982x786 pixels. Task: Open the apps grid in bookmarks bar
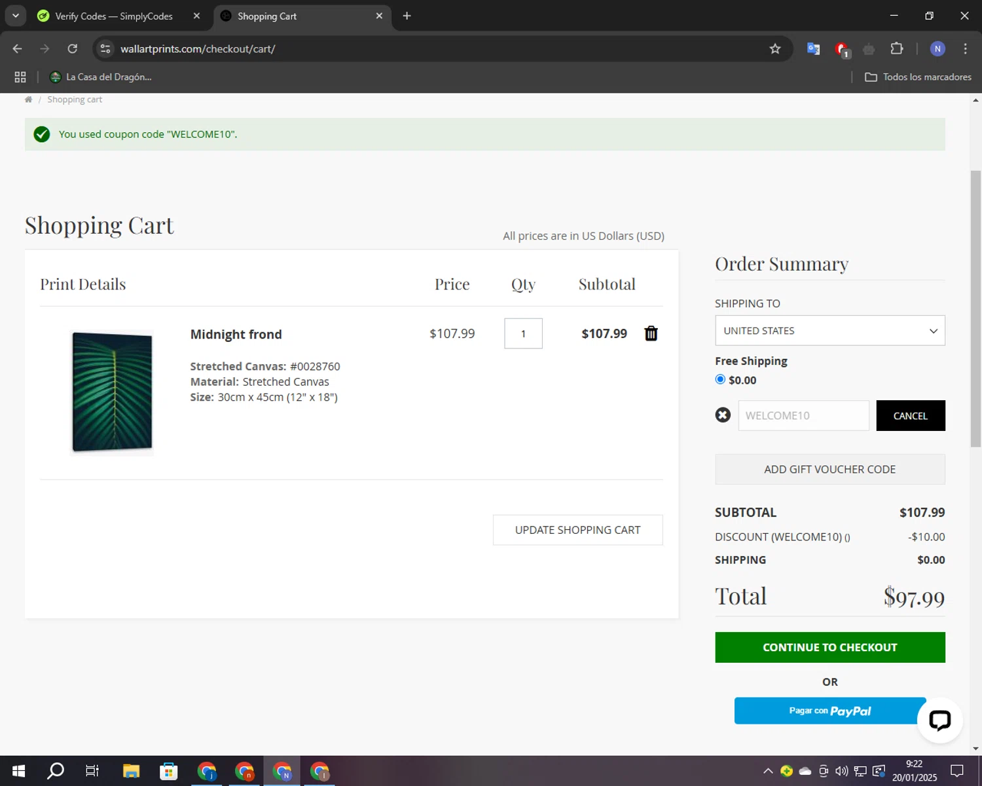pos(20,77)
